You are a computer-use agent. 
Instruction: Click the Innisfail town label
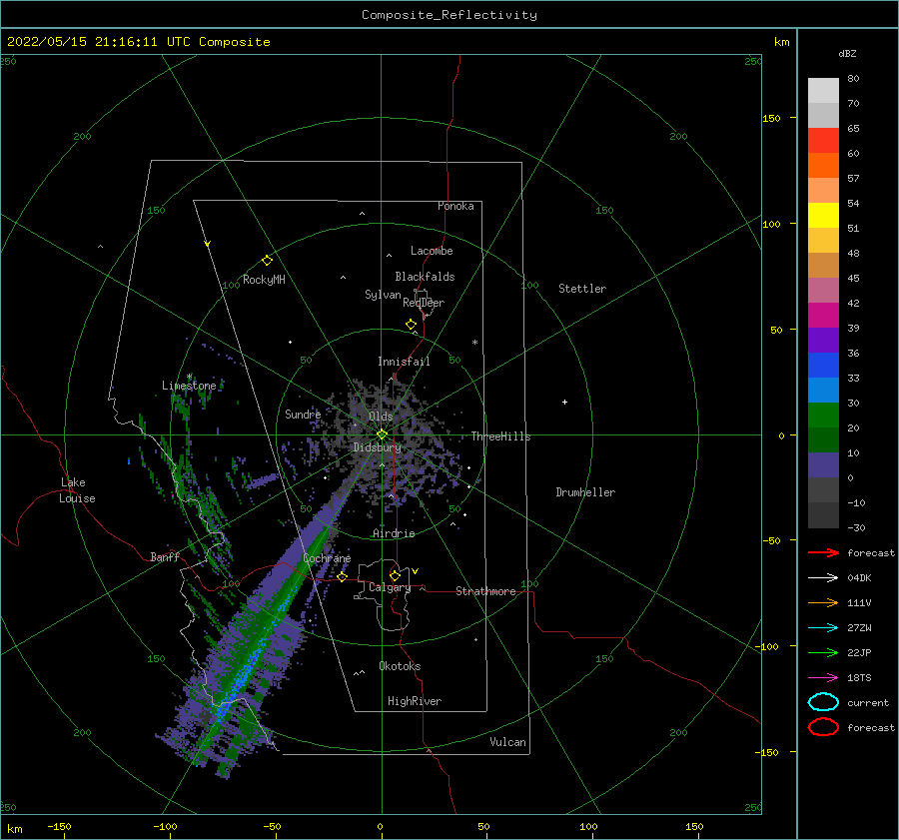pos(404,362)
